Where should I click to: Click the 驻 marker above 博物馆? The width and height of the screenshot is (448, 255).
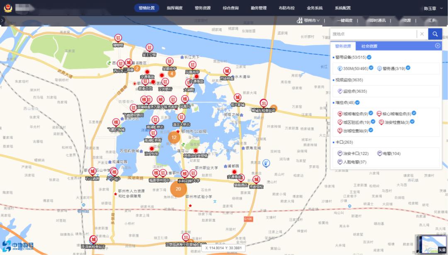118,38
